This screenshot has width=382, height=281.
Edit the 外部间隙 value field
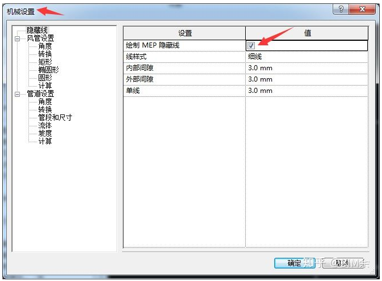(x=307, y=79)
